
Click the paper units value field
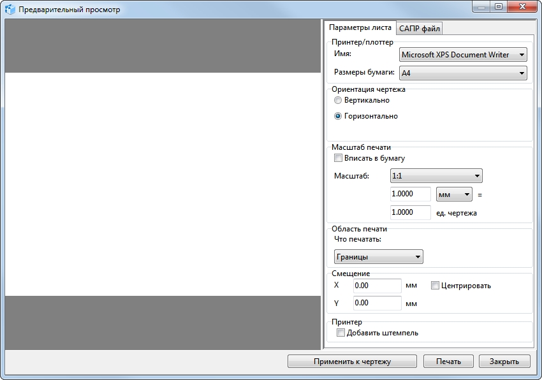pyautogui.click(x=410, y=194)
